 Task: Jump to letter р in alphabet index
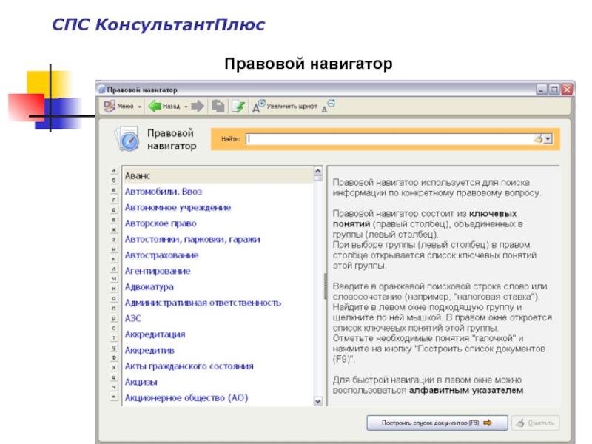(x=114, y=318)
